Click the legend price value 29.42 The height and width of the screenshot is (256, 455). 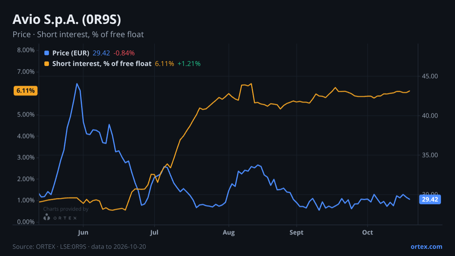(x=101, y=53)
